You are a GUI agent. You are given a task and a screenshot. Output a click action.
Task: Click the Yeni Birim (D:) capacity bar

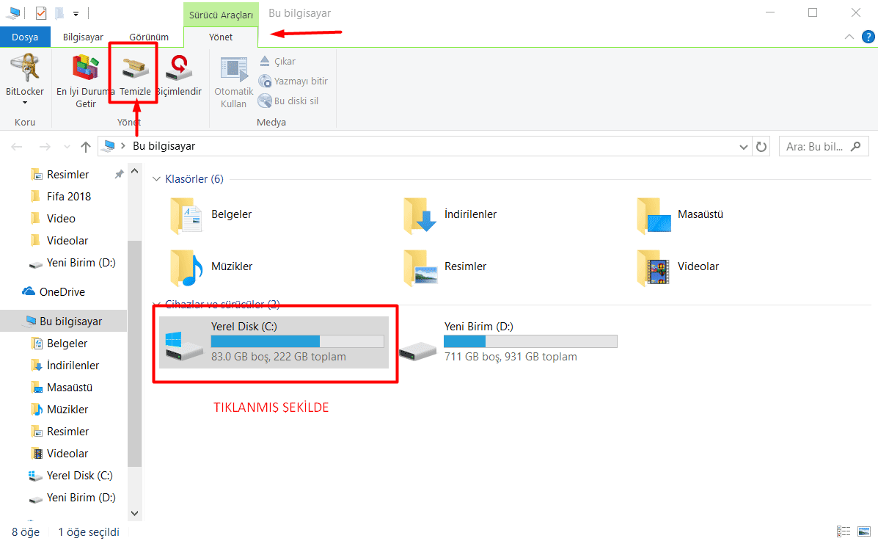tap(530, 341)
